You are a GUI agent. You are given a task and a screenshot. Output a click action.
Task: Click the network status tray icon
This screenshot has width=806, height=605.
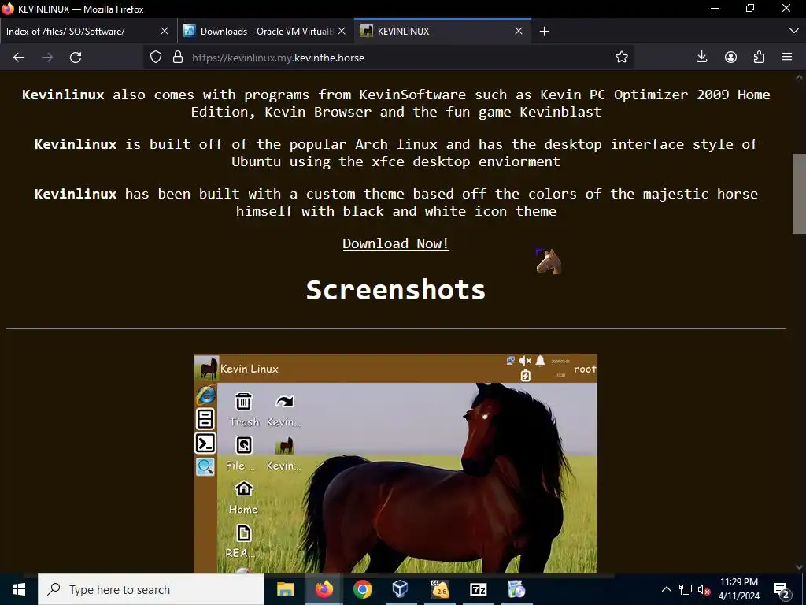686,589
